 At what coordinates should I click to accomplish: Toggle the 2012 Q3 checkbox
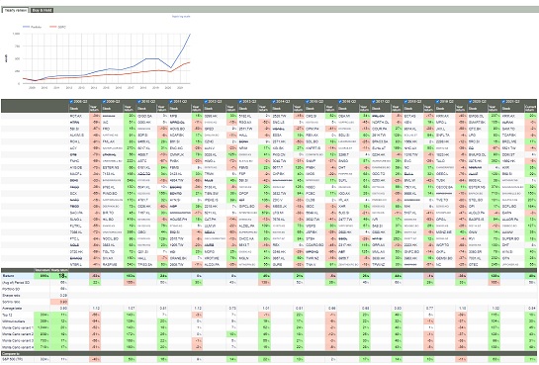click(206, 102)
